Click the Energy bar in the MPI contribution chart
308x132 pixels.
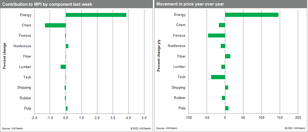pos(96,15)
